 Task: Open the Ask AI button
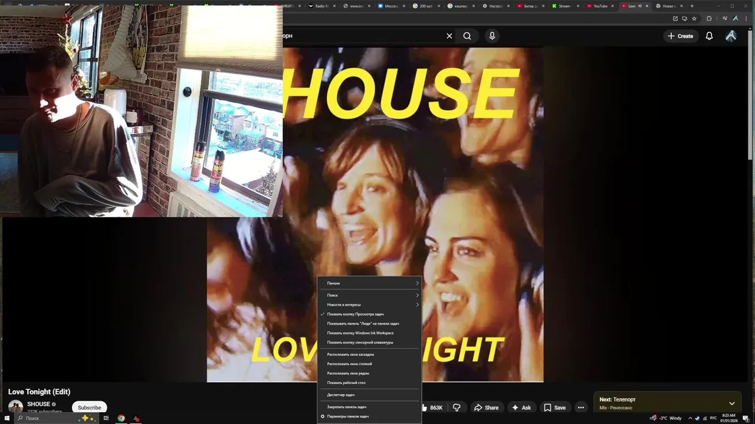tap(521, 408)
